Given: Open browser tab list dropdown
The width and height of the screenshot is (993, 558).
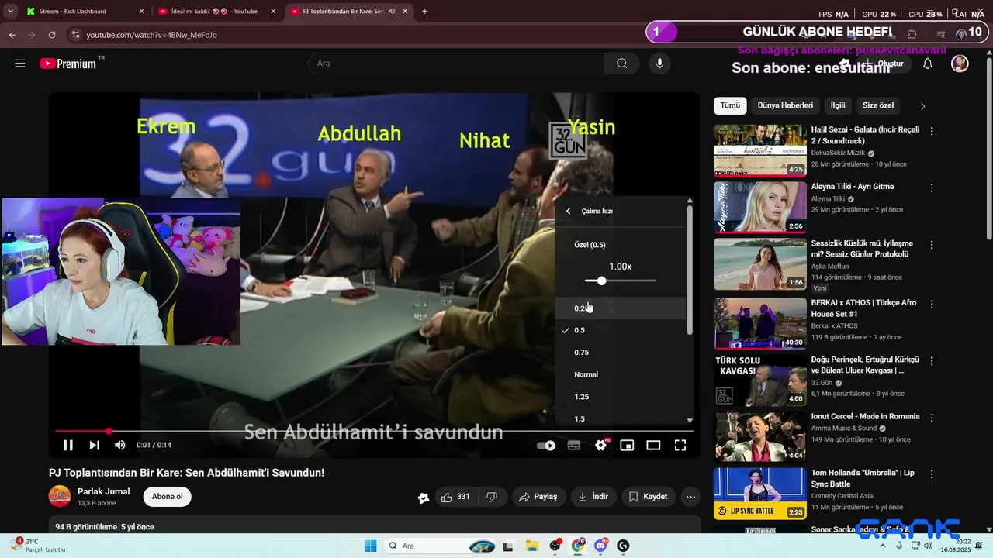Looking at the screenshot, I should pyautogui.click(x=10, y=12).
